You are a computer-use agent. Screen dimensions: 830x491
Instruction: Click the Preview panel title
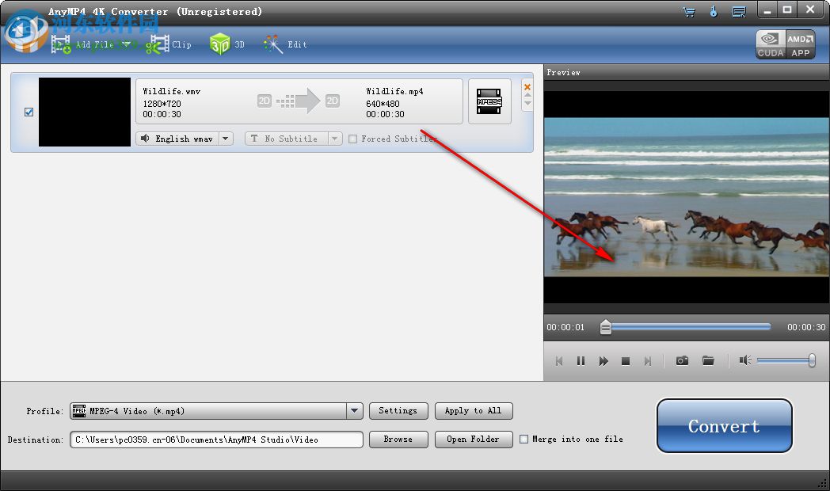click(x=563, y=72)
